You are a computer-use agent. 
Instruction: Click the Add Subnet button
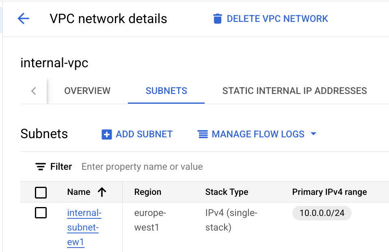coord(144,135)
